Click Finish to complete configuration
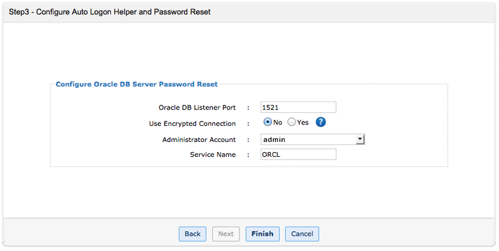Viewport: 499px width, 251px height. 263,234
